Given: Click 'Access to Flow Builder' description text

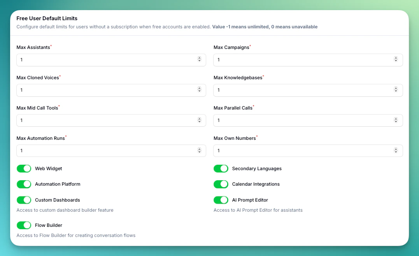Looking at the screenshot, I should [76, 235].
